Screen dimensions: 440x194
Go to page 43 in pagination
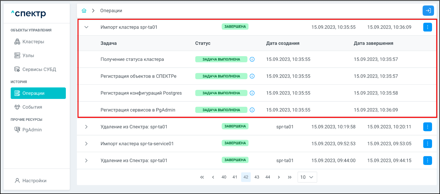[257, 177]
